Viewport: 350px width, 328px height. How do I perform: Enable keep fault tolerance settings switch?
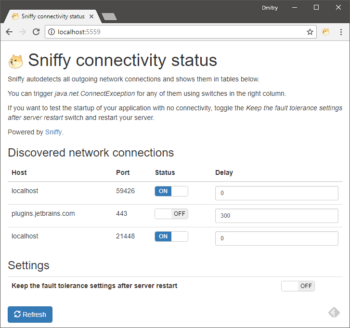[298, 286]
